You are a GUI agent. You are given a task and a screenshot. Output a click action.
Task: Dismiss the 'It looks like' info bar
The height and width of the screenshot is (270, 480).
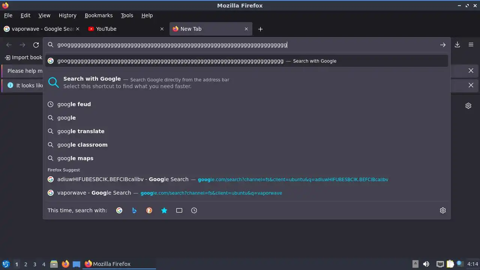(471, 85)
